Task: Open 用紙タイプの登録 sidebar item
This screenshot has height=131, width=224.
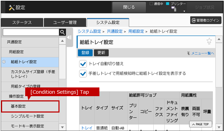Action: click(30, 86)
